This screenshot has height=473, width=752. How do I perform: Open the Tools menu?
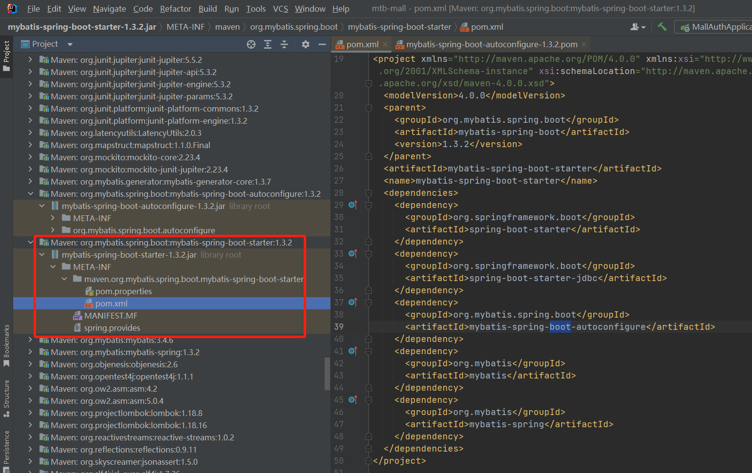256,9
